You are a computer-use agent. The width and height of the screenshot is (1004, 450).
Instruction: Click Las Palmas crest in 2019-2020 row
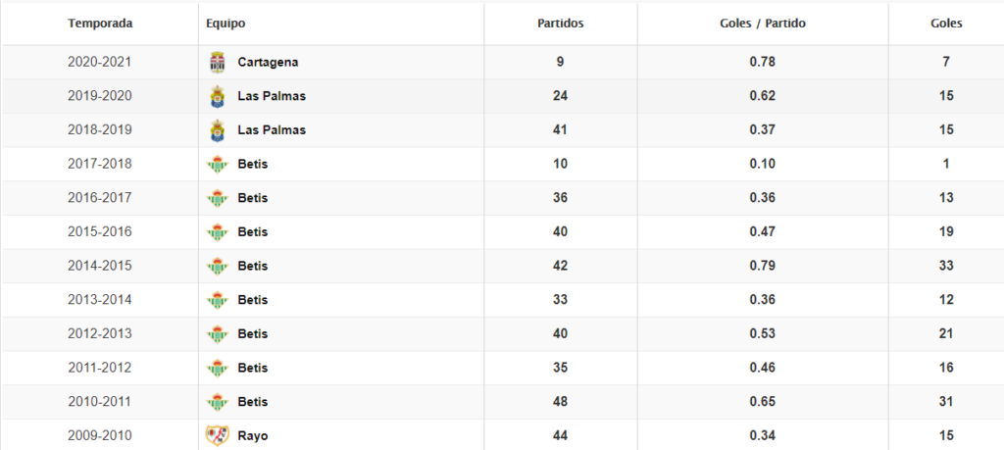(x=218, y=96)
